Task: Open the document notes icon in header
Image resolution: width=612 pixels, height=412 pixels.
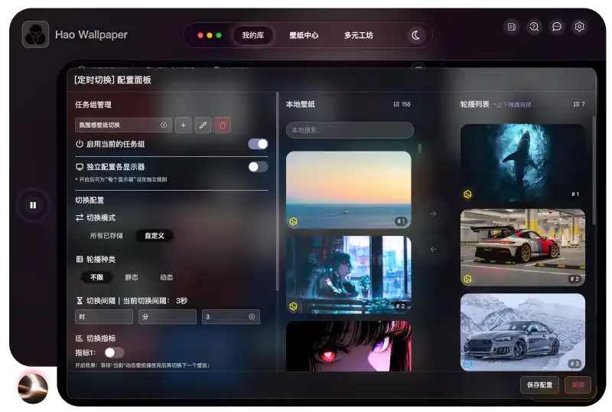Action: [511, 27]
